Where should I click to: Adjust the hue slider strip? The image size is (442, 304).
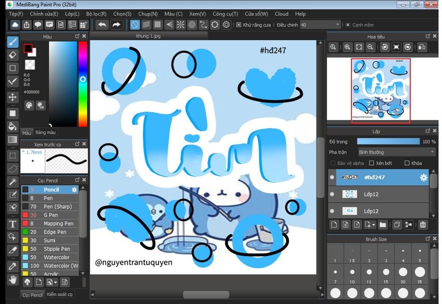click(x=82, y=84)
